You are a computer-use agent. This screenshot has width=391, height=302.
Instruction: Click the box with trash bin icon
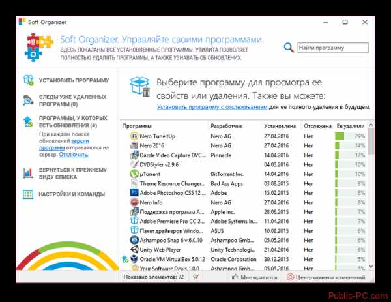coord(140,87)
